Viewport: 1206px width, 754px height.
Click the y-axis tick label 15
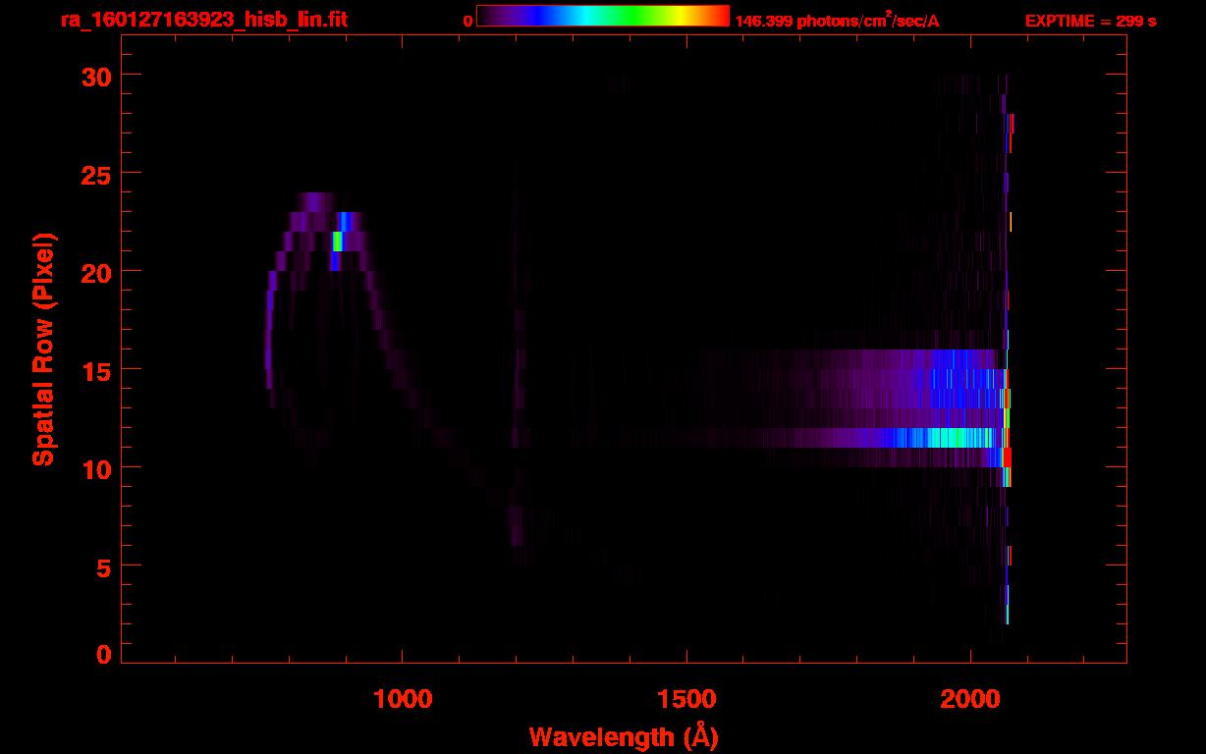[x=96, y=370]
